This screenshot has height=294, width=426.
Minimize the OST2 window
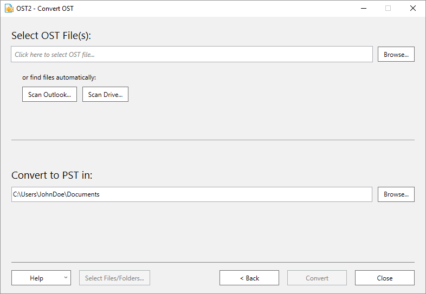[x=364, y=9]
